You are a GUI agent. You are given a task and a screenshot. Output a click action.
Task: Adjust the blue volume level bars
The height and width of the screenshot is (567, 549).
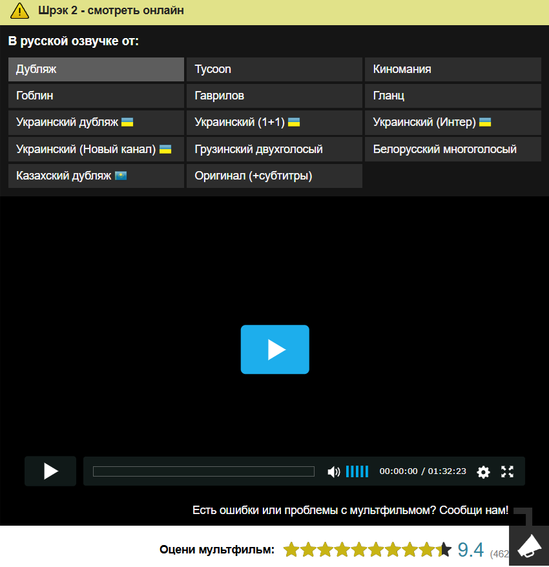(x=357, y=471)
